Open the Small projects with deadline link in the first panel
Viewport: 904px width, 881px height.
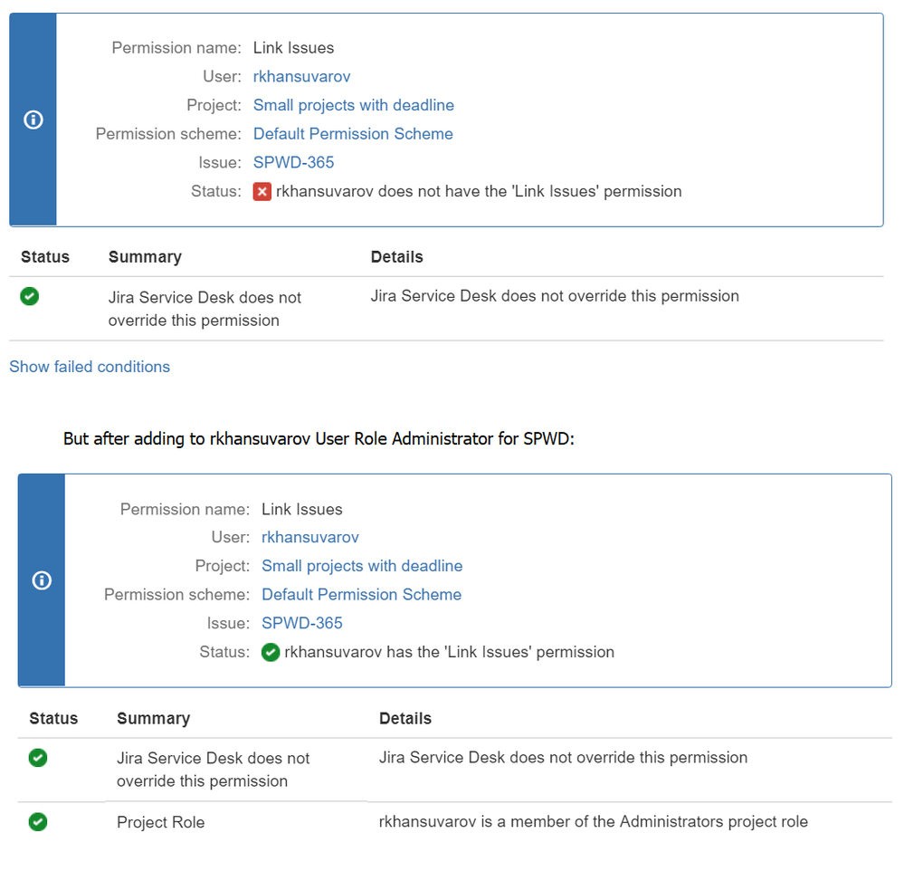click(354, 105)
